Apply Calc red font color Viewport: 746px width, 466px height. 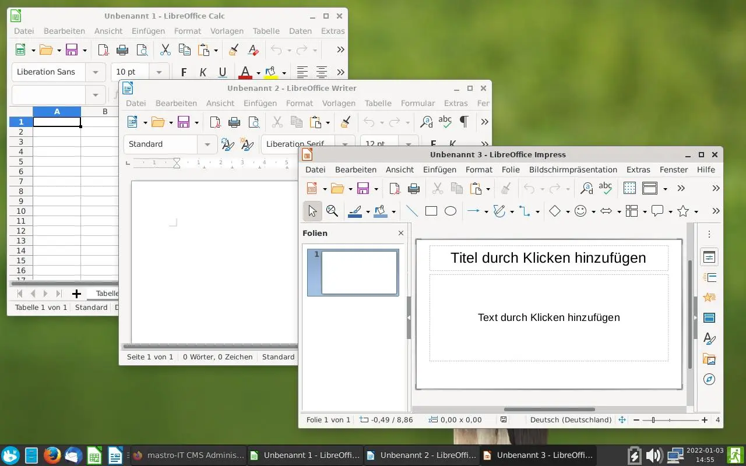[245, 72]
